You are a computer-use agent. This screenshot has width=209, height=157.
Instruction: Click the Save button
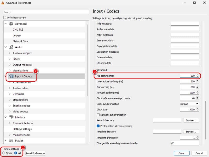click(x=181, y=153)
